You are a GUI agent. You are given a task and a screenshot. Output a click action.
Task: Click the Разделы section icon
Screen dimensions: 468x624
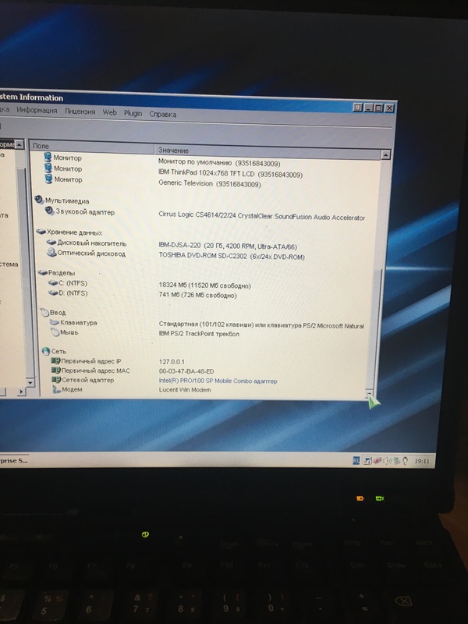point(42,272)
